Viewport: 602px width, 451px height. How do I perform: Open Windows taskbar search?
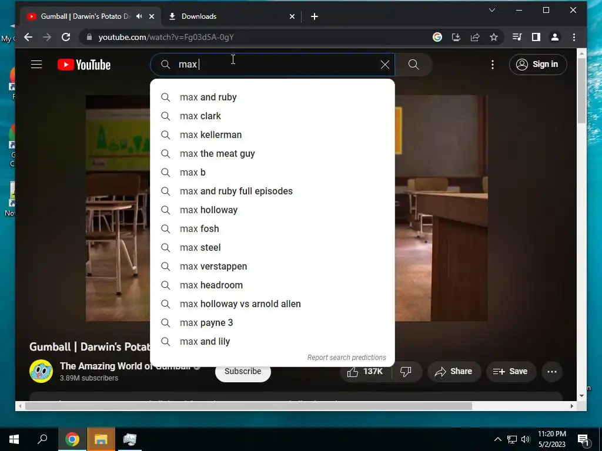[x=42, y=439]
